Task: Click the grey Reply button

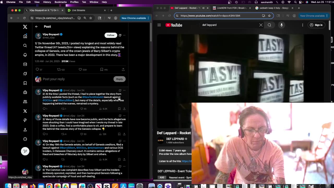Action: pyautogui.click(x=120, y=79)
